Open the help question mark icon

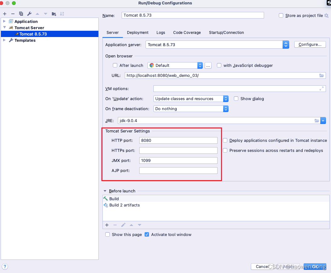pyautogui.click(x=5, y=267)
